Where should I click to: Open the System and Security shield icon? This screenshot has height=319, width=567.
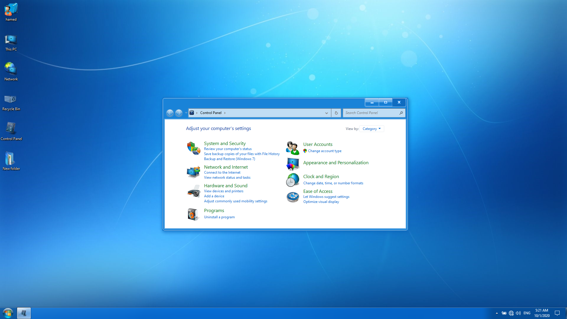point(193,148)
